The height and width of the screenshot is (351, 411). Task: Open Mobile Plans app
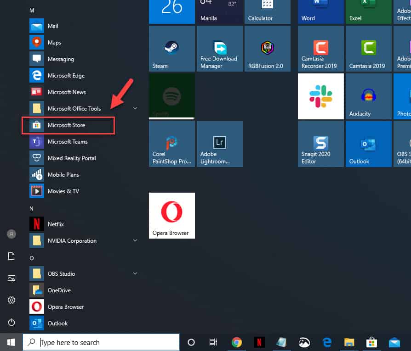coord(84,174)
